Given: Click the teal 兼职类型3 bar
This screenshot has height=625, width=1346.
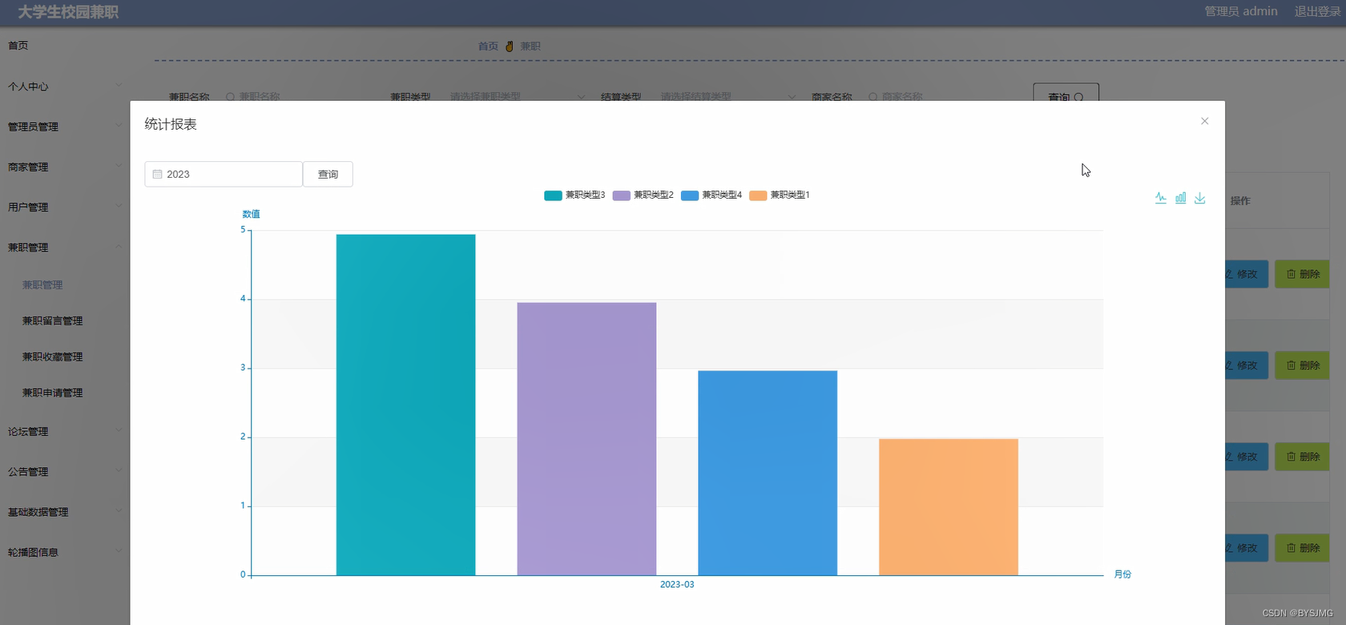Looking at the screenshot, I should [x=405, y=405].
